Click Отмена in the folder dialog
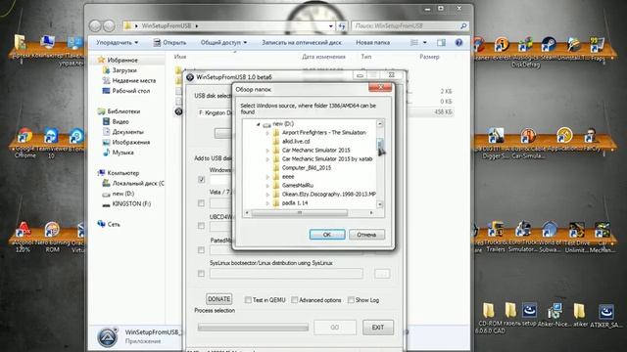Viewport: 627px width, 352px height. pos(366,235)
